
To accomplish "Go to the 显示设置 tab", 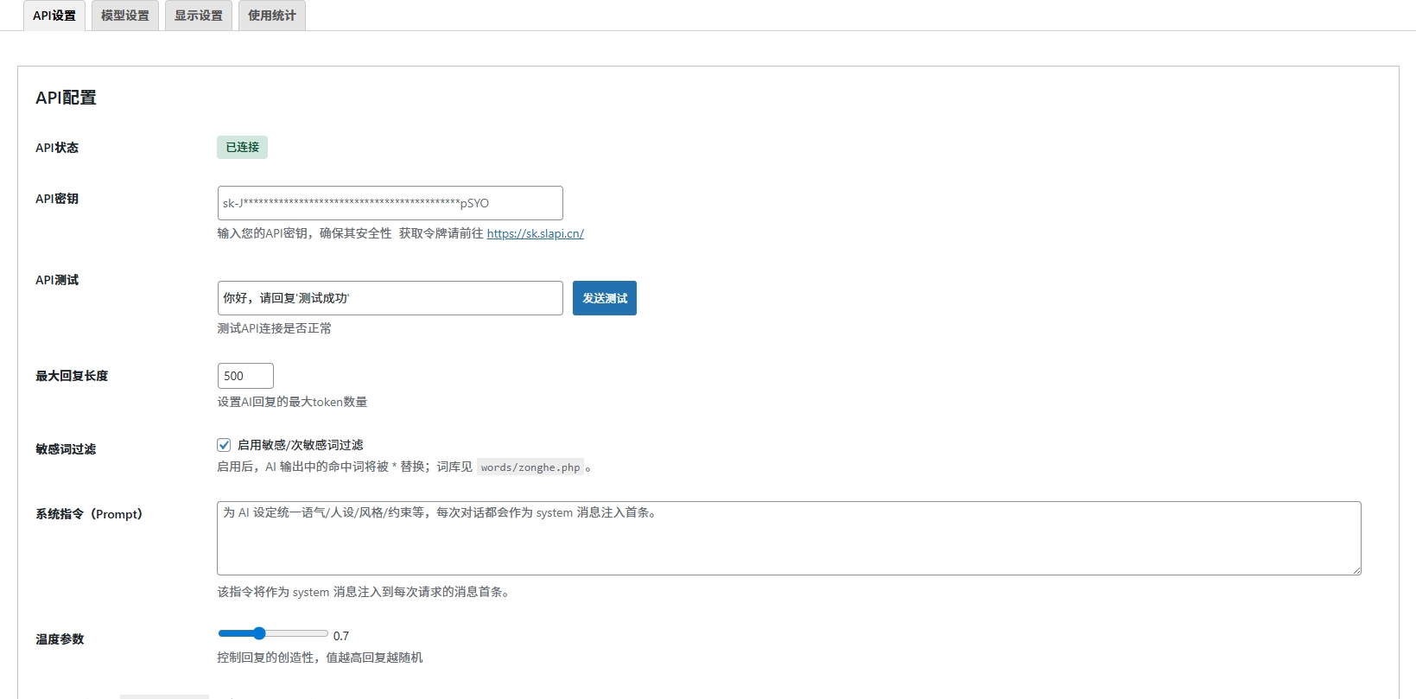I will (x=199, y=16).
